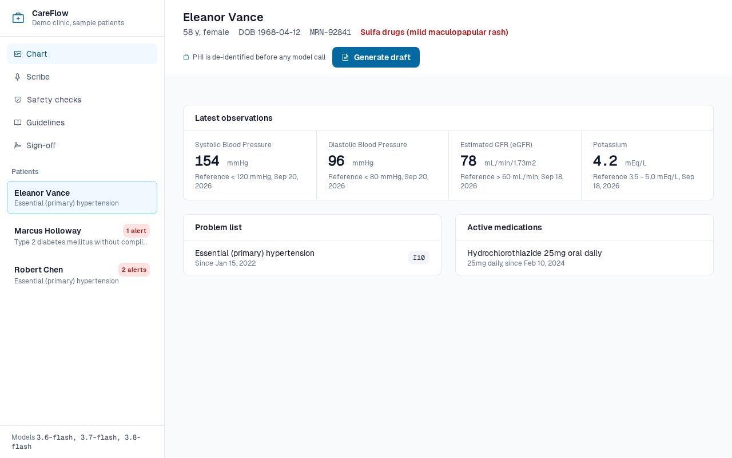This screenshot has width=732, height=458.
Task: Click the Guidelines book icon
Action: tap(18, 123)
